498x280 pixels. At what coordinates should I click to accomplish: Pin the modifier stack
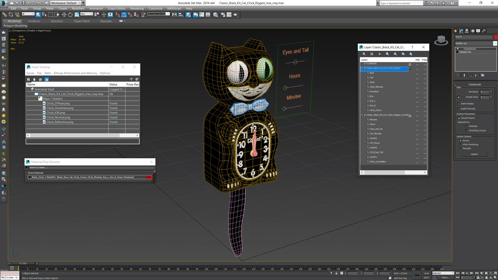[x=458, y=75]
